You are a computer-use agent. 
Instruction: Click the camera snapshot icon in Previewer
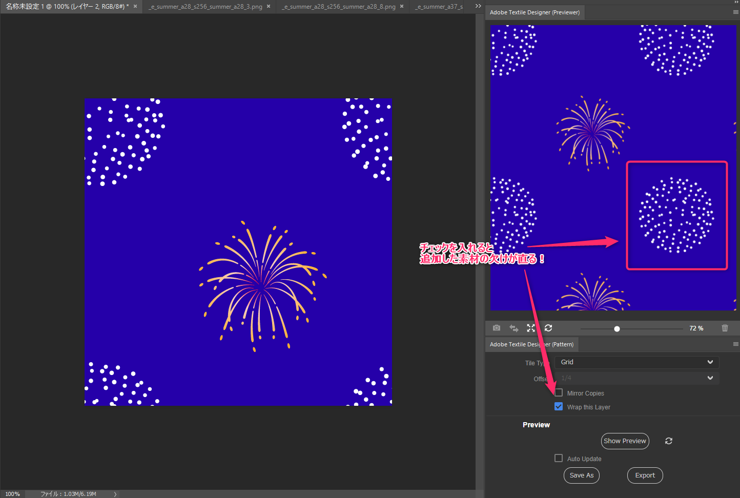(x=497, y=328)
